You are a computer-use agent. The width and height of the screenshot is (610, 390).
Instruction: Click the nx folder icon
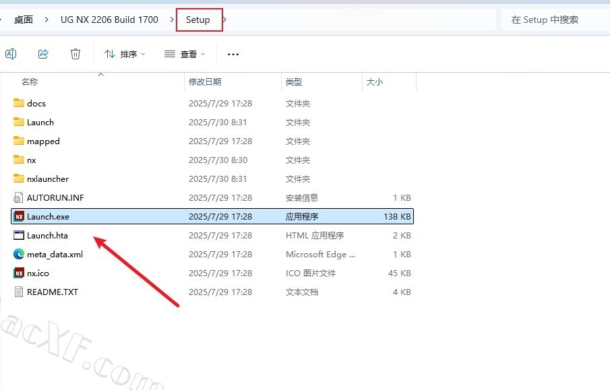tap(19, 160)
